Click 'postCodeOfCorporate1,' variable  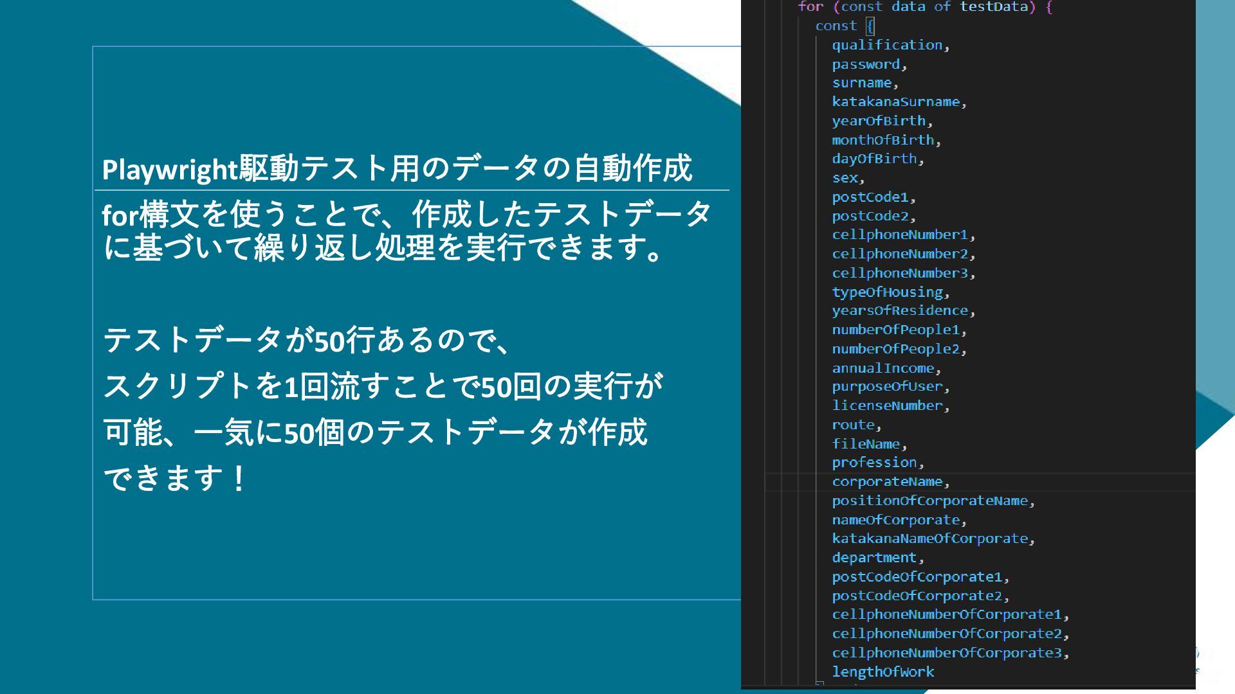(x=920, y=577)
